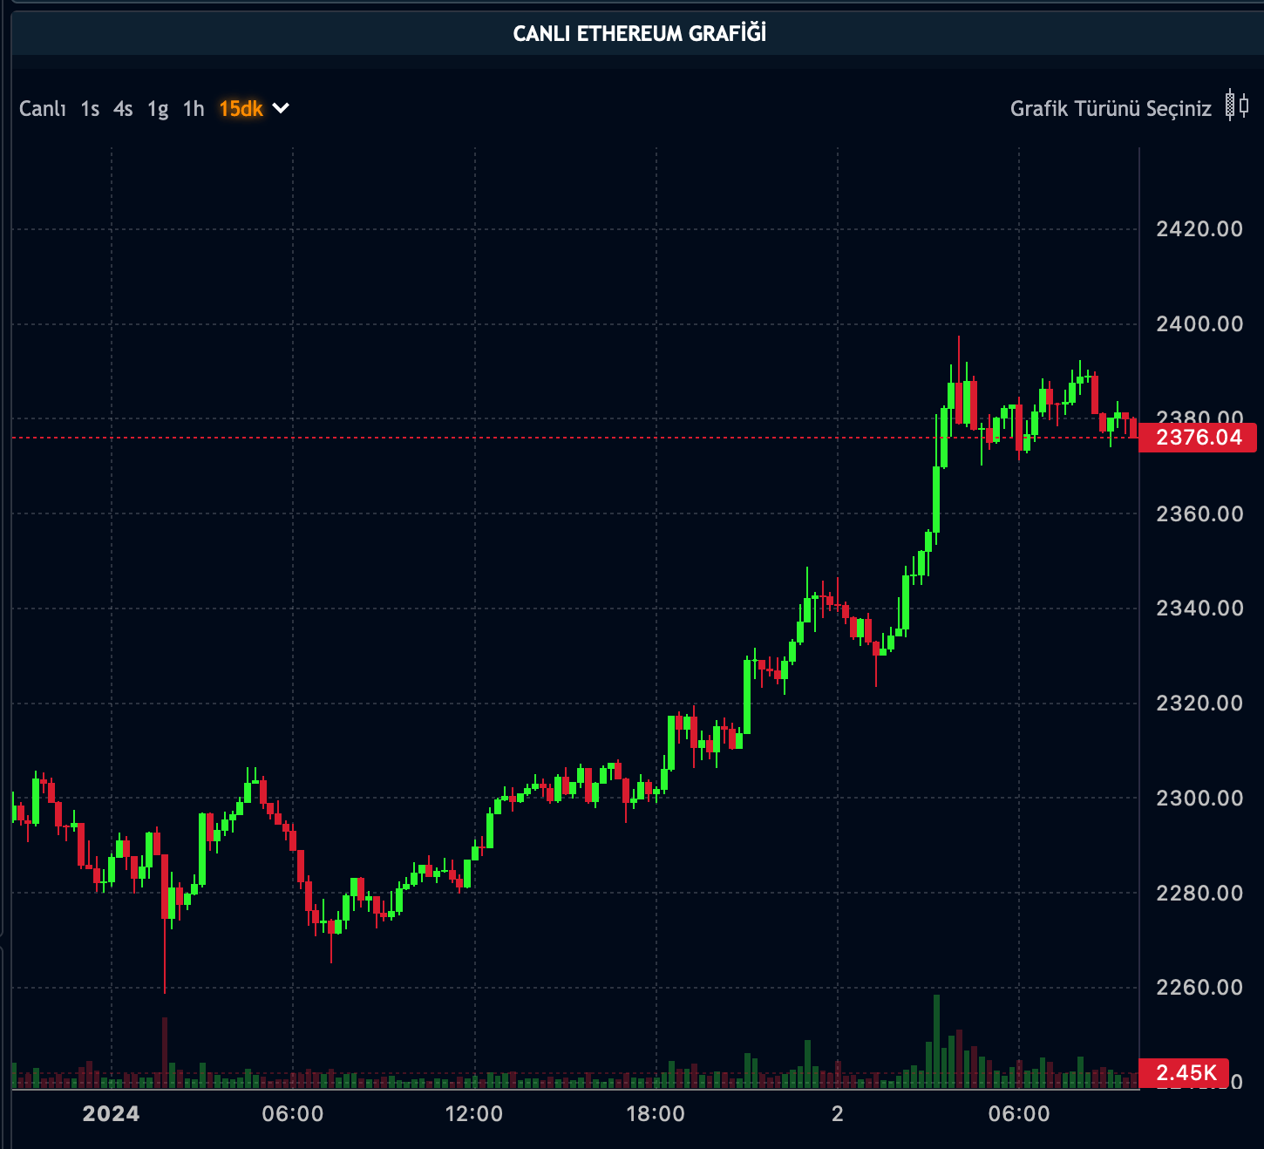Click the 12:00 time axis label

click(474, 1113)
